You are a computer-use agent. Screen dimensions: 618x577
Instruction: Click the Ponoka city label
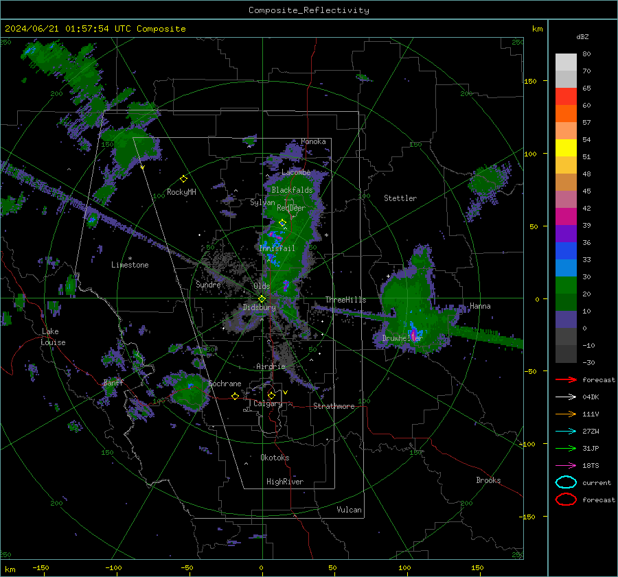point(313,141)
